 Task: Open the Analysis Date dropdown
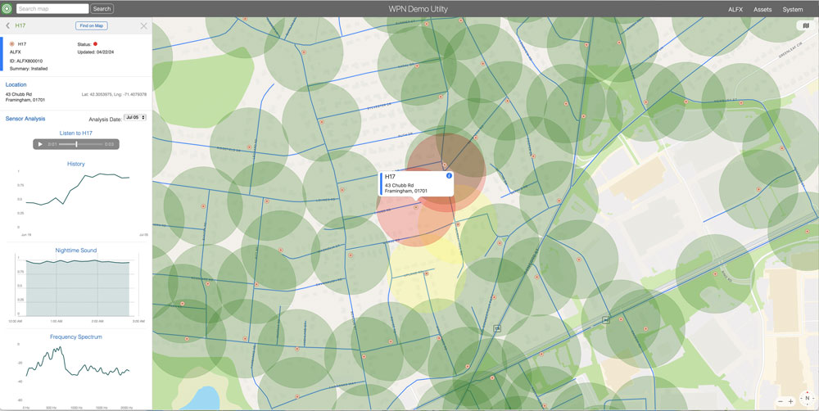tap(134, 118)
